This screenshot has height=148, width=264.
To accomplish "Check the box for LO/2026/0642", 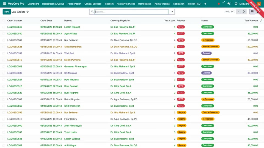I will click(x=4, y=27).
